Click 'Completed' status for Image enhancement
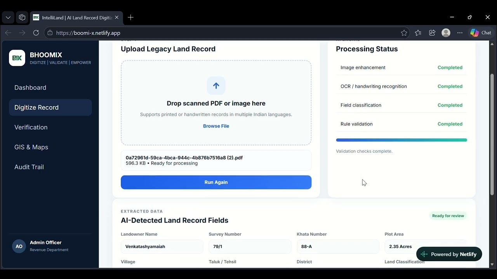The width and height of the screenshot is (497, 279). click(450, 67)
